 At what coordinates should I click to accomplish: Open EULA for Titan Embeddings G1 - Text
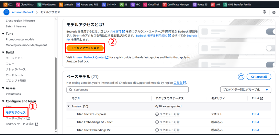[255, 122]
